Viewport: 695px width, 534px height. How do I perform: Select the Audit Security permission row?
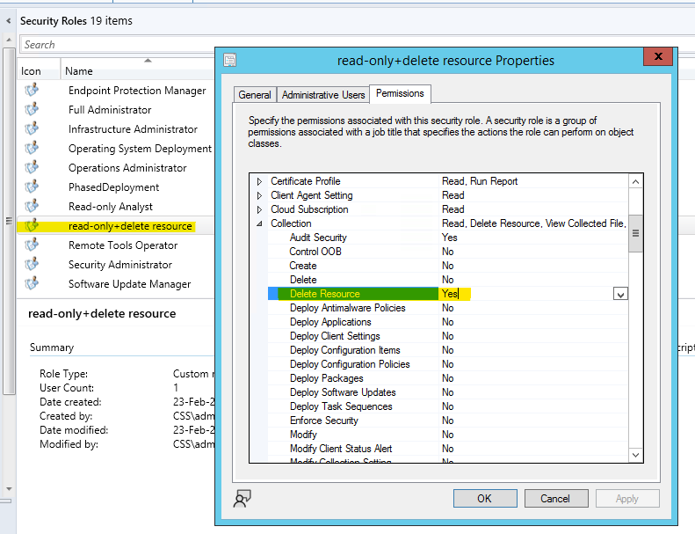[448, 238]
